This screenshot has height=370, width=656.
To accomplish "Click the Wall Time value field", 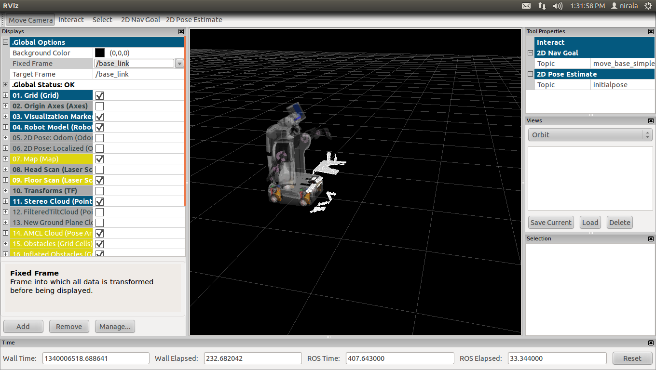I will (x=96, y=358).
